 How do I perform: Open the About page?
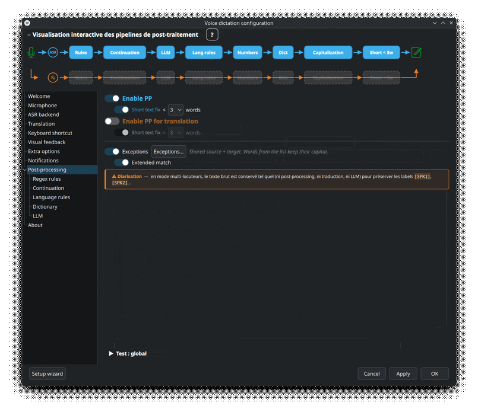[x=36, y=225]
